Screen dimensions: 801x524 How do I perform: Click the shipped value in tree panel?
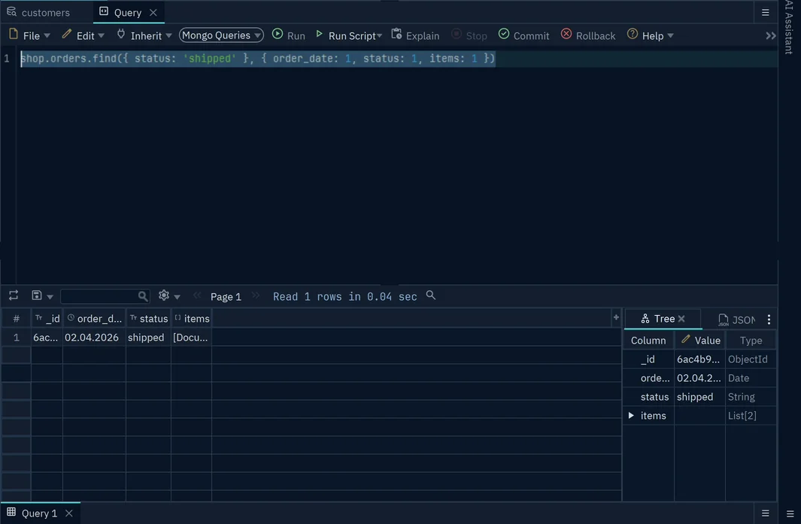pyautogui.click(x=699, y=397)
